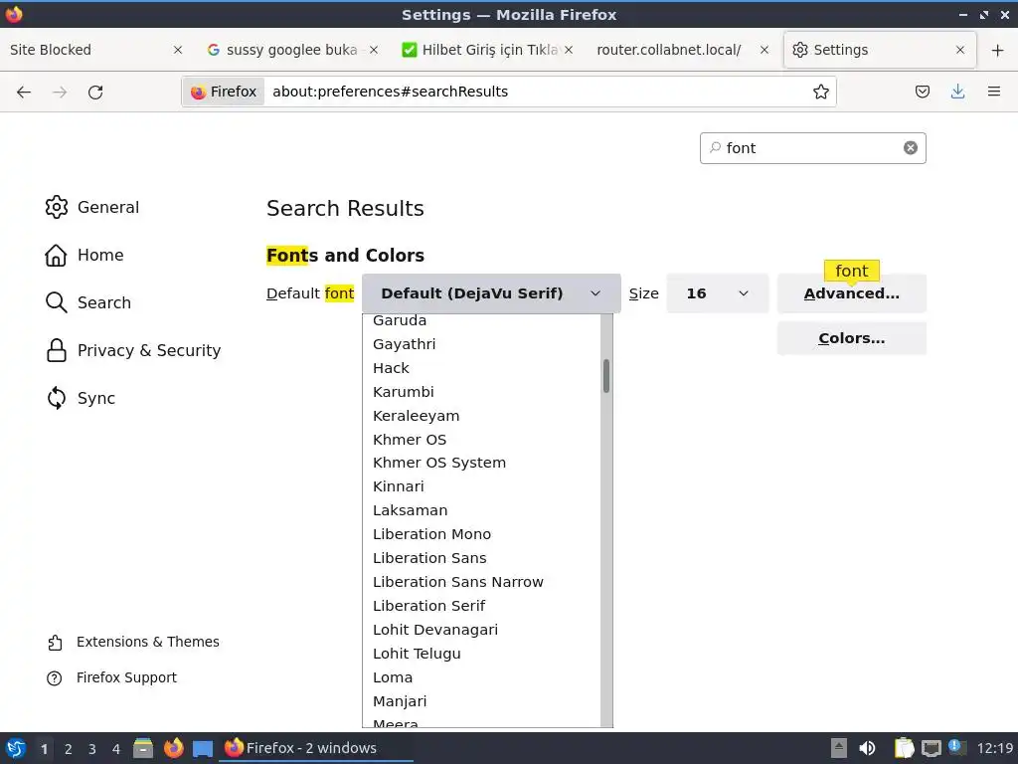Click the show desktop taskbar icon

click(x=203, y=748)
